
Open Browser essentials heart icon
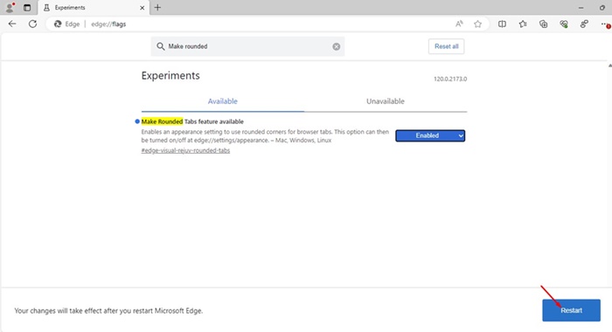tap(564, 24)
